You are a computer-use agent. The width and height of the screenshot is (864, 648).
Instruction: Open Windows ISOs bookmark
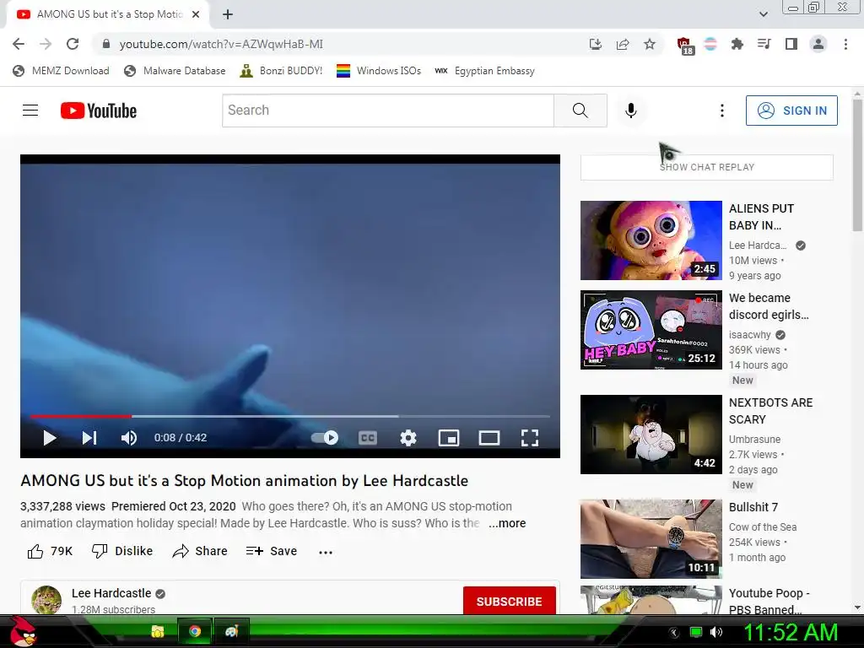(x=379, y=71)
